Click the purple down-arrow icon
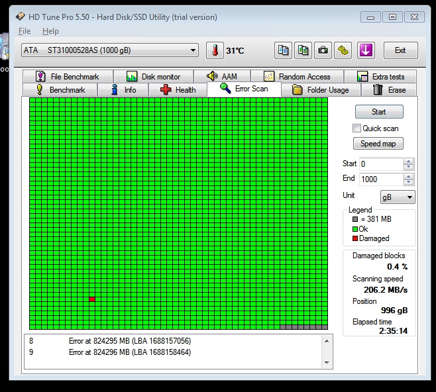436x392 pixels. 366,50
